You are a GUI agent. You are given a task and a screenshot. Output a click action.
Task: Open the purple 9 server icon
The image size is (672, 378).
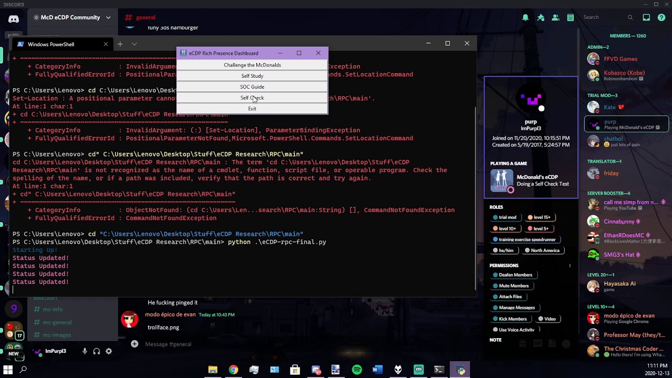(14, 309)
